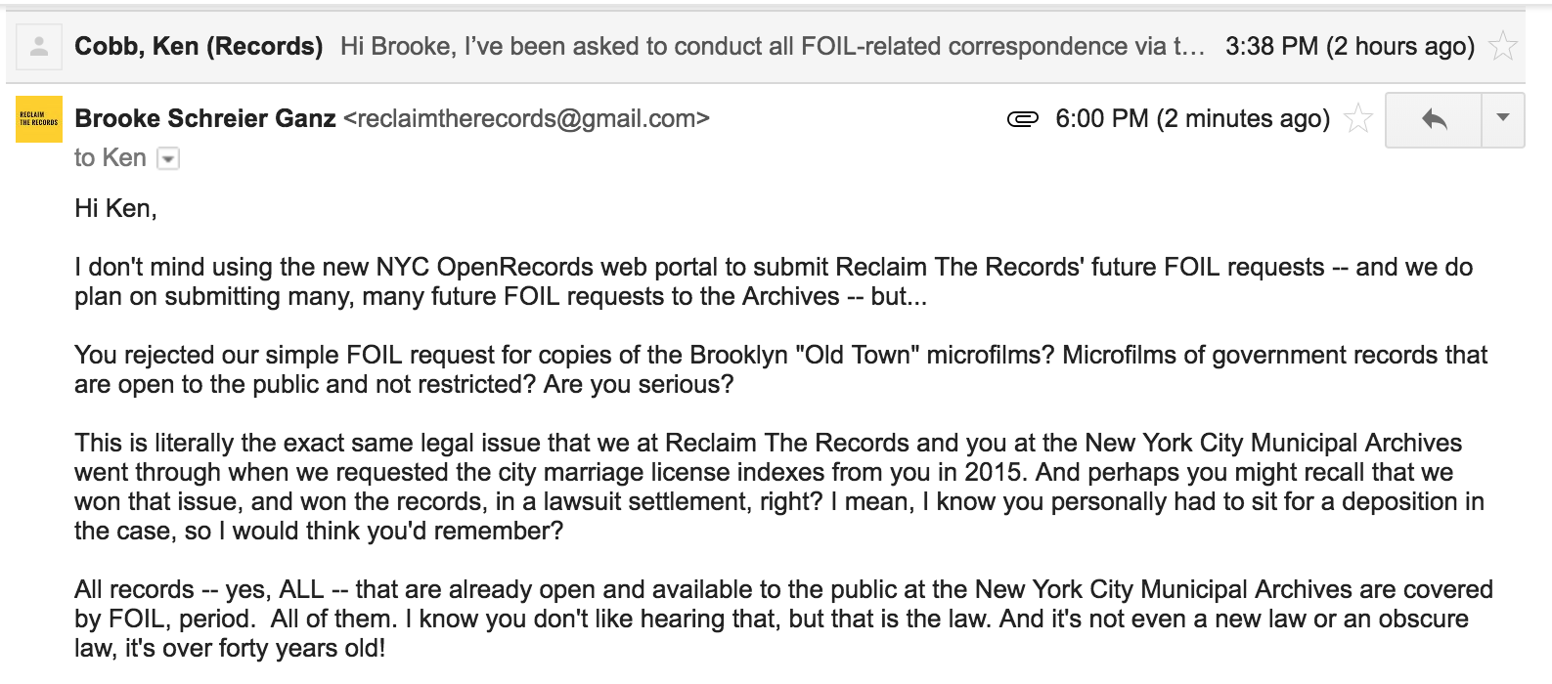
Task: Click the '6:00 PM (2 minutes ago)' timestamp
Action: coord(1193,119)
